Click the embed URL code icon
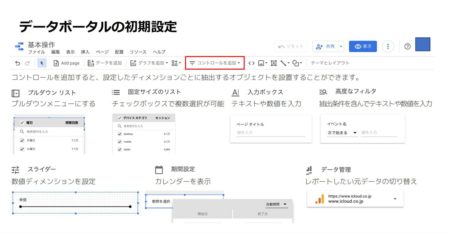Screen dimensions: 450x234 pos(251,63)
